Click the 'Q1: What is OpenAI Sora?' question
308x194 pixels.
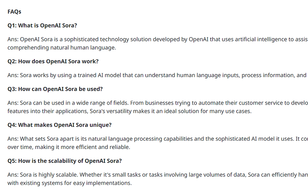(42, 26)
